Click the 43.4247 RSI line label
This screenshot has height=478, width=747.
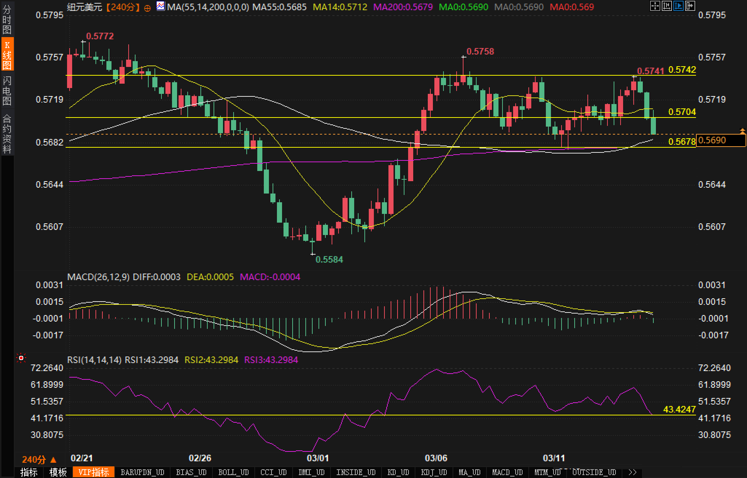(679, 410)
